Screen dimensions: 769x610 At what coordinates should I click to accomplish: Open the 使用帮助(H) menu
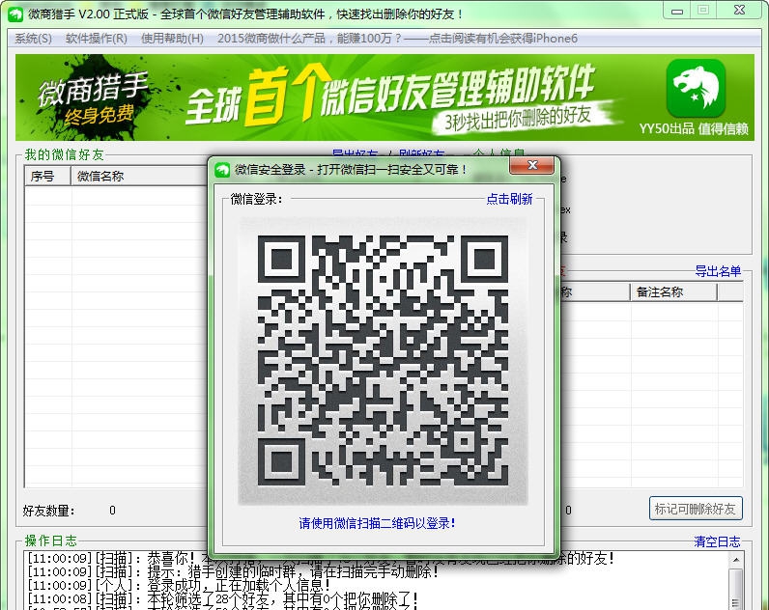(172, 39)
